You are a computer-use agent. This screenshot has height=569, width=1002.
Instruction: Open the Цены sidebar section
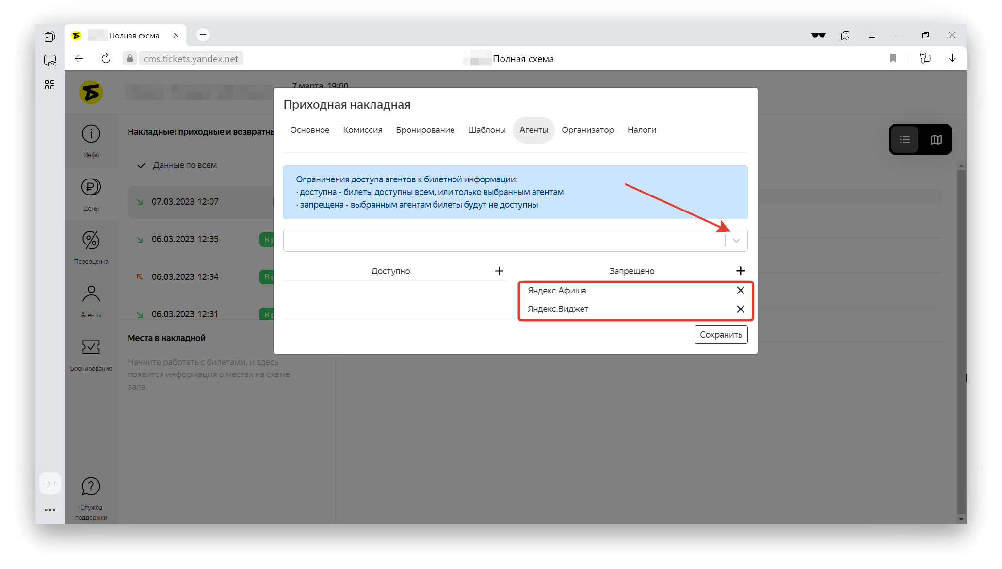[91, 194]
